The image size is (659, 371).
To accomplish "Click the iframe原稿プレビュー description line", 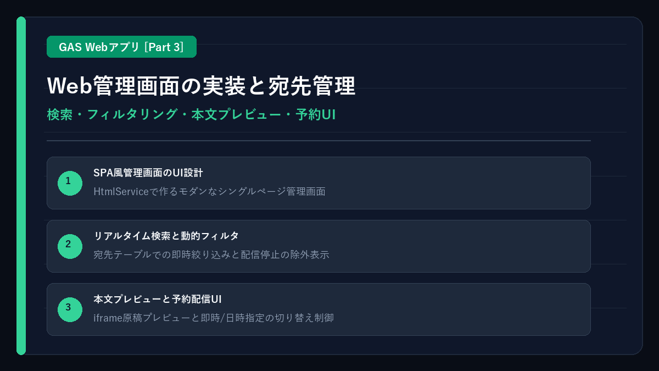I will [214, 318].
